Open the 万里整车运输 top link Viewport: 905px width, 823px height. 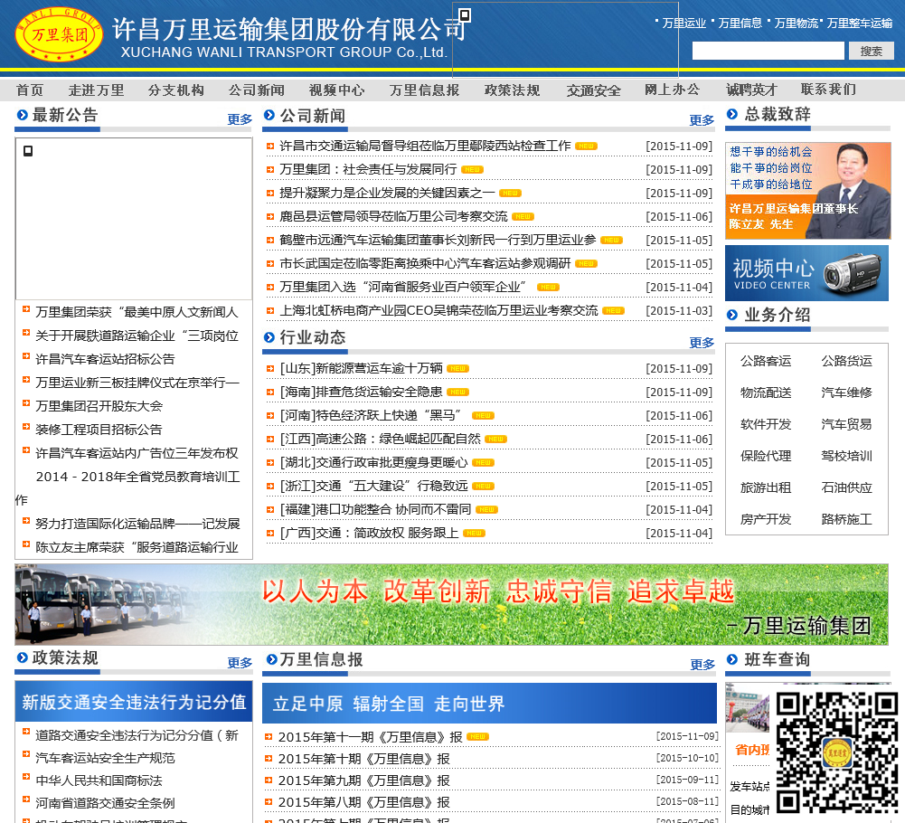tap(860, 24)
